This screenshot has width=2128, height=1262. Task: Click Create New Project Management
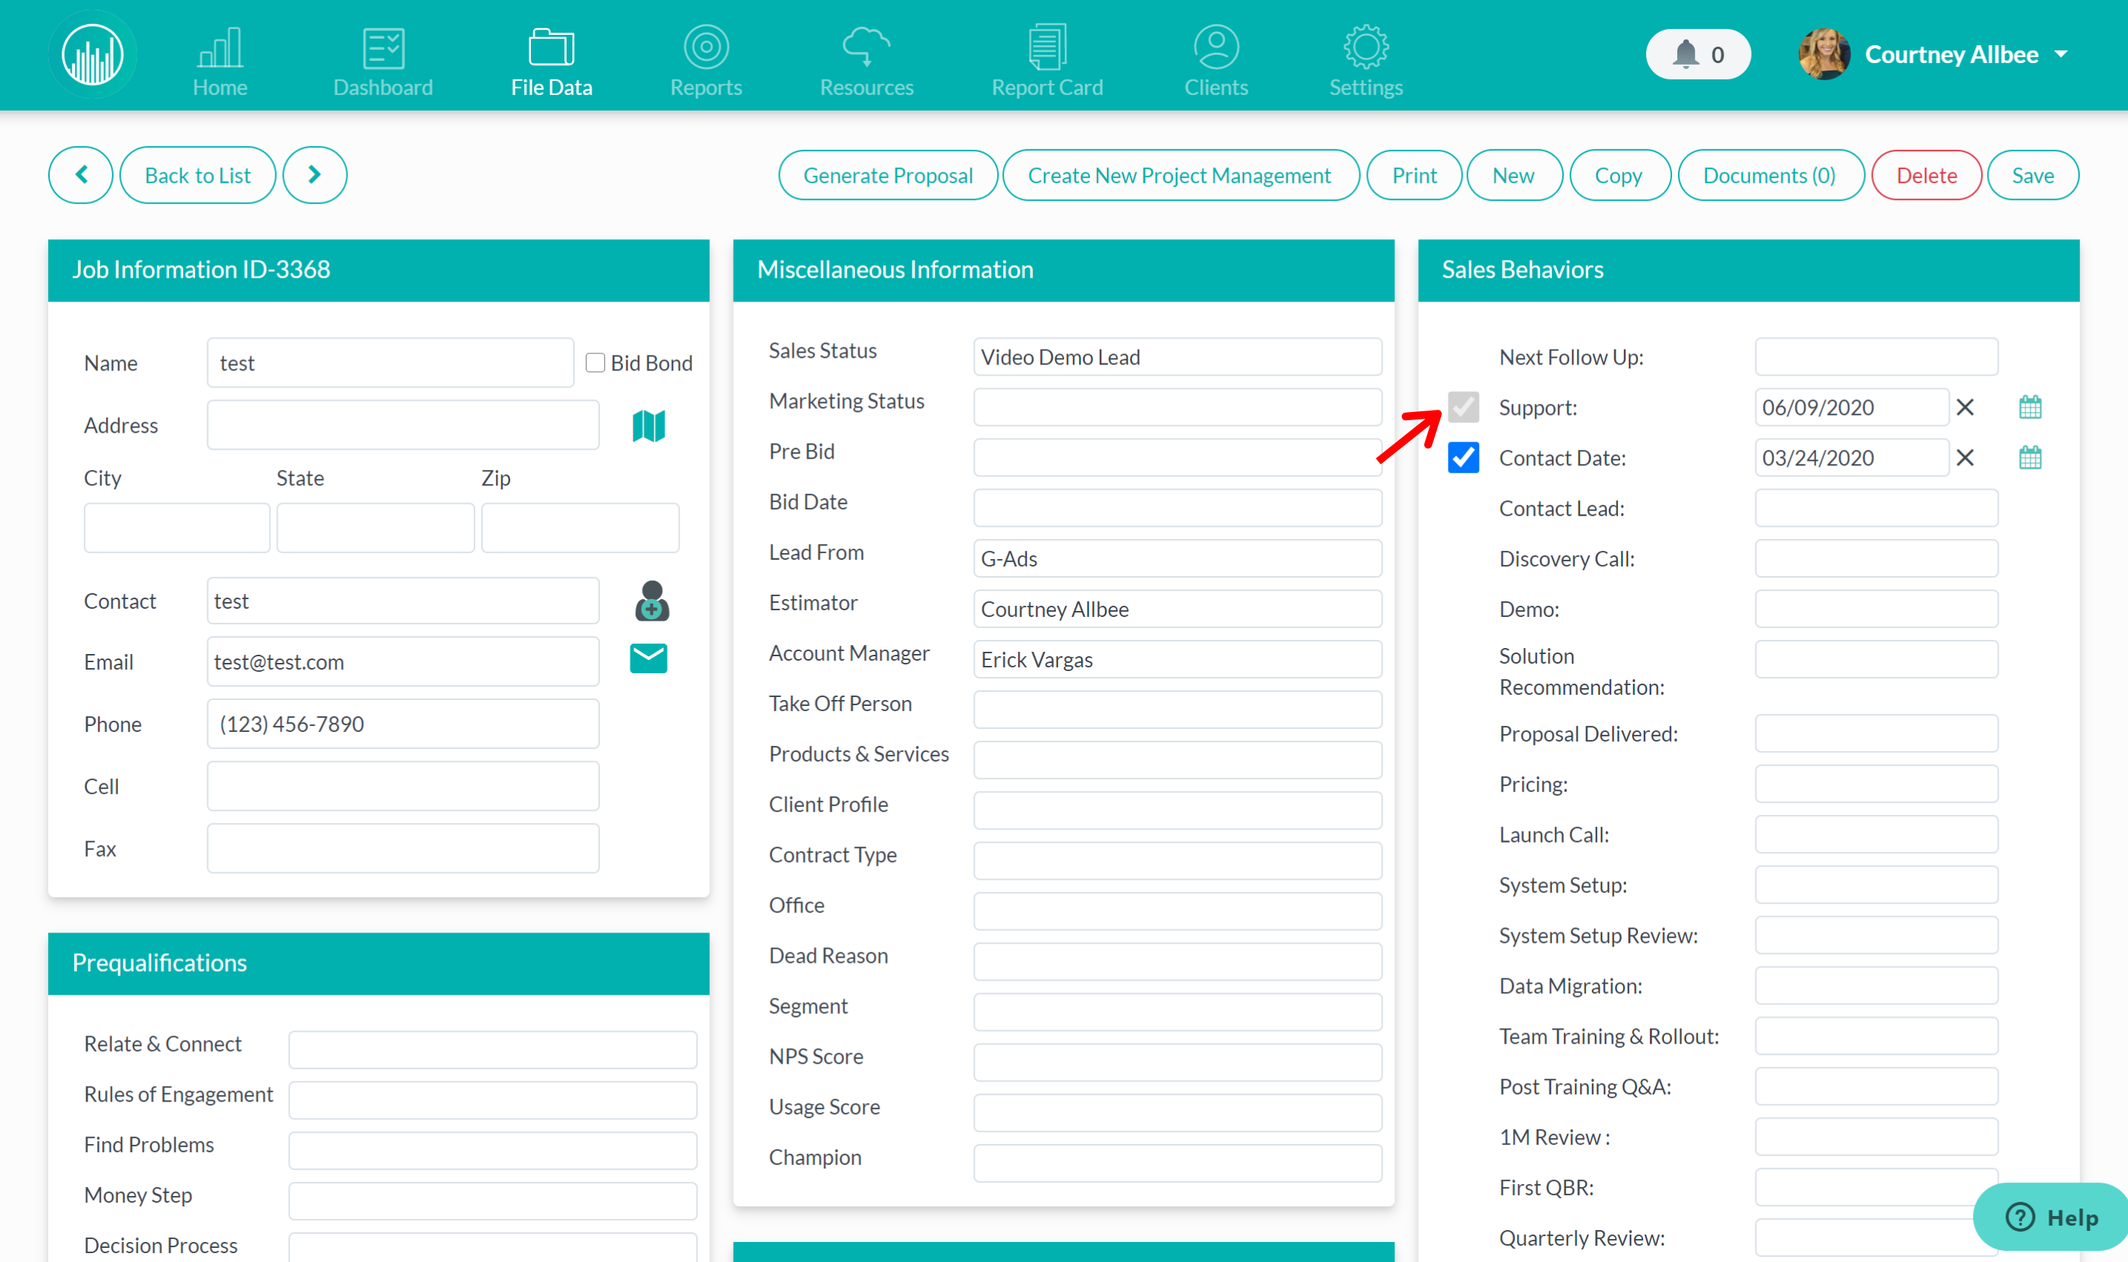pos(1180,175)
